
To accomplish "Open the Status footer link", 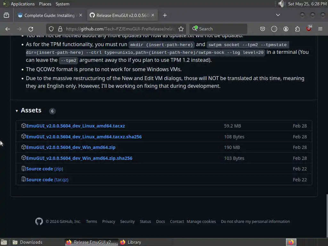I will 145,222.
